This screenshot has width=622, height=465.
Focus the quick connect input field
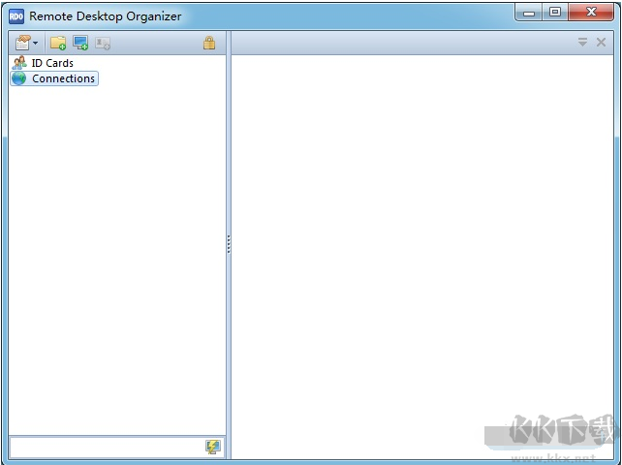tap(108, 448)
